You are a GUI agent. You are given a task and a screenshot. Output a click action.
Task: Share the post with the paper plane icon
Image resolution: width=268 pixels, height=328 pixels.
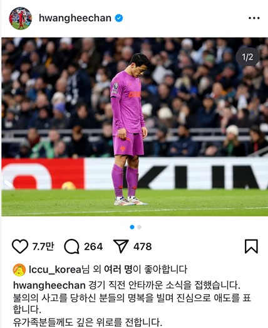click(x=121, y=246)
